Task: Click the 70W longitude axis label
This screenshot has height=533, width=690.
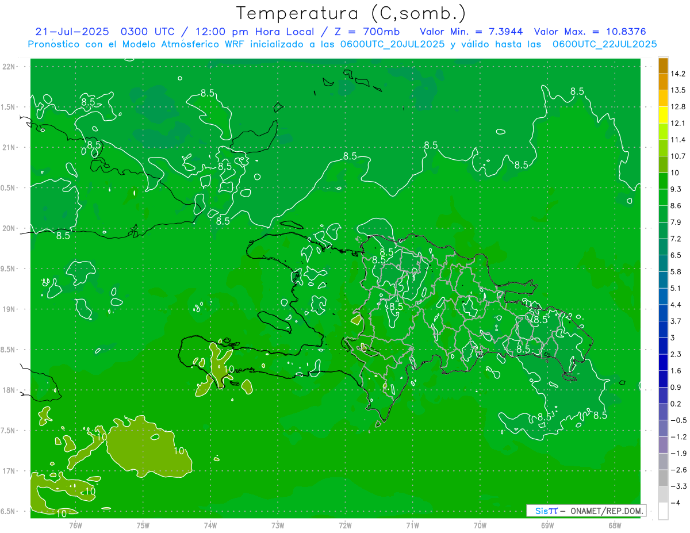Action: pyautogui.click(x=480, y=526)
